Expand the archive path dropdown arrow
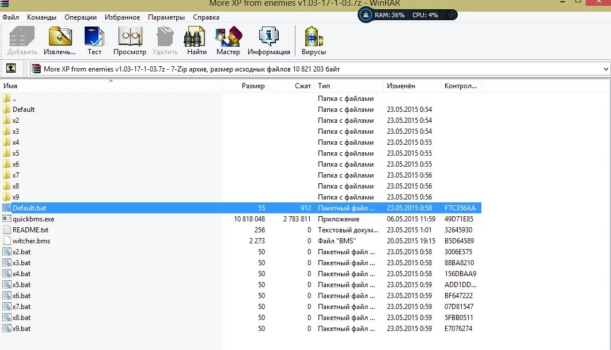Image resolution: width=611 pixels, height=350 pixels. (606, 69)
